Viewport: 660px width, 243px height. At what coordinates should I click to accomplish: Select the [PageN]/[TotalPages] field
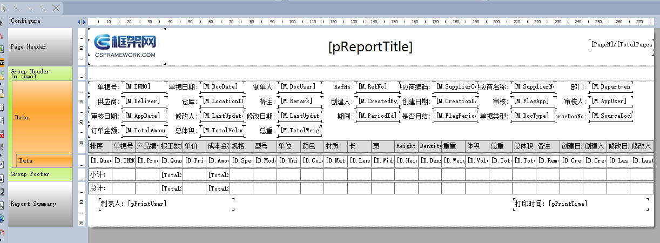point(621,44)
